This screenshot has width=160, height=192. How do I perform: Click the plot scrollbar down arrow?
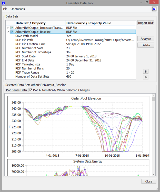pos(154,174)
